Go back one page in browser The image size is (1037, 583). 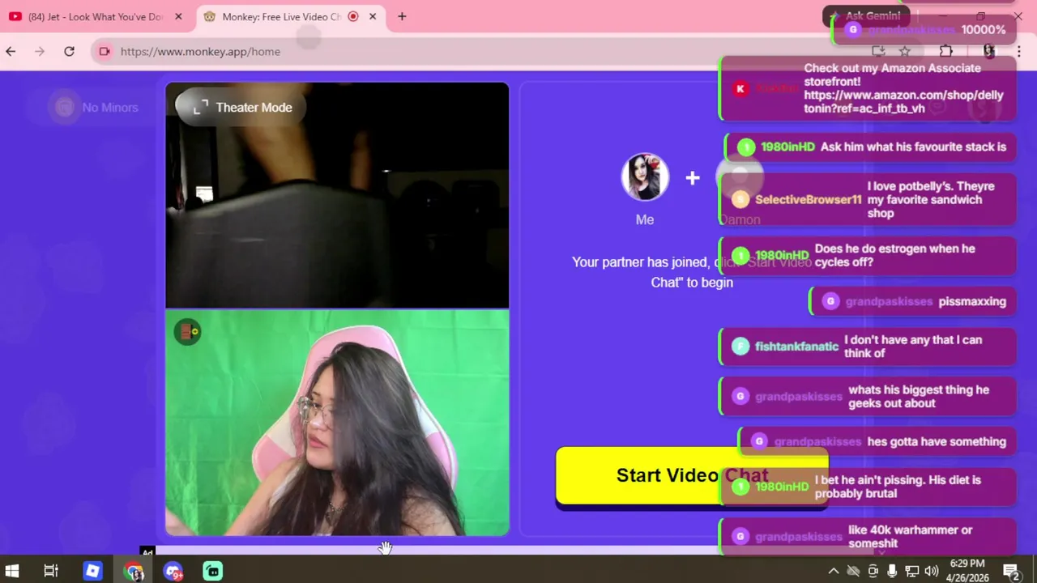11,51
